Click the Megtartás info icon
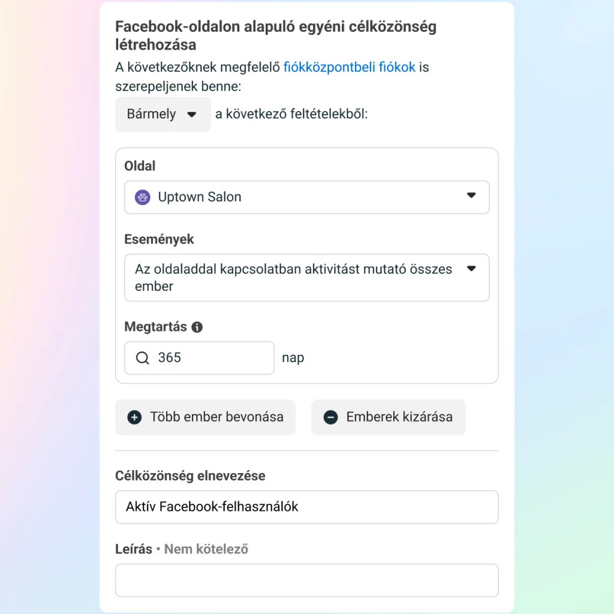614x614 pixels. click(197, 327)
